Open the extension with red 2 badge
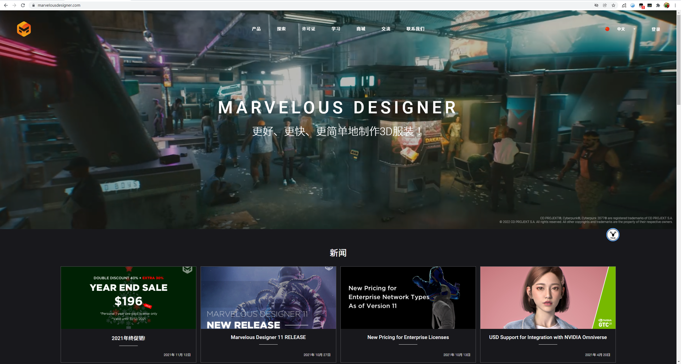 [x=641, y=5]
